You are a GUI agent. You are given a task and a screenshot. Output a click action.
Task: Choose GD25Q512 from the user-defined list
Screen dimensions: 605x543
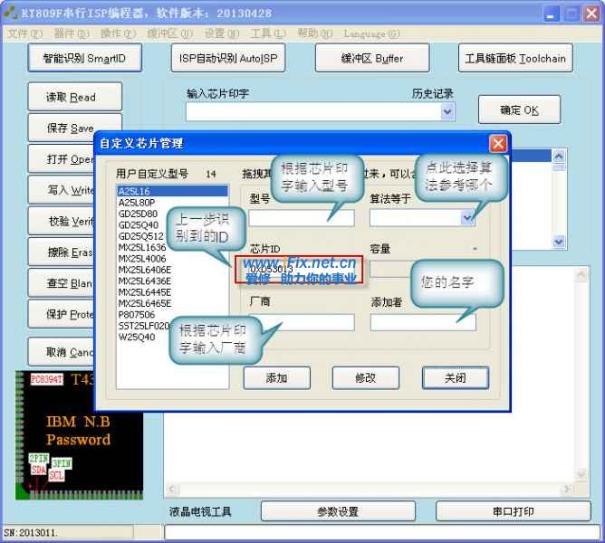[x=139, y=236]
